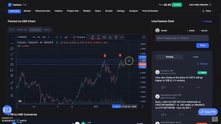Open the Price Estimates tab
The image size is (221, 124).
click(x=150, y=11)
